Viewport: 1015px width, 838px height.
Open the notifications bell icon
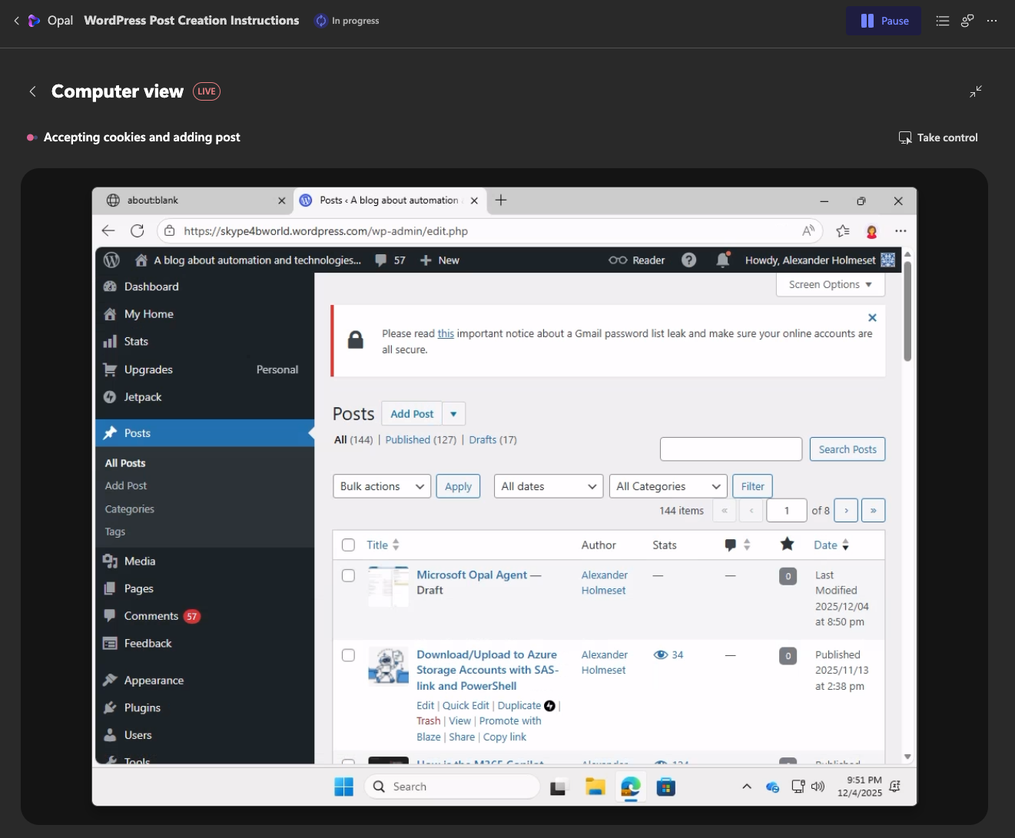coord(722,260)
